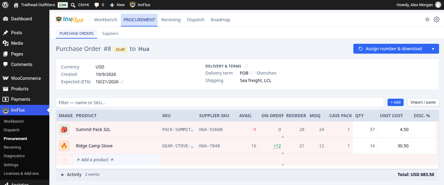The width and height of the screenshot is (444, 185).
Task: Open Diagnostics in the sidebar
Action: [14, 156]
